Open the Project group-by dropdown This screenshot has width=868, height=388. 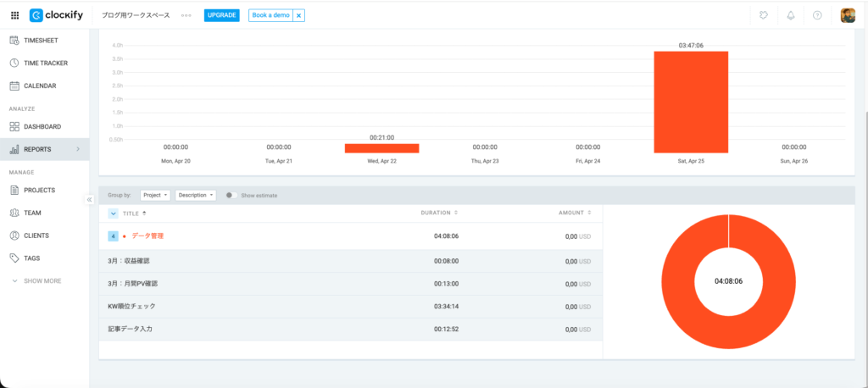click(x=155, y=195)
